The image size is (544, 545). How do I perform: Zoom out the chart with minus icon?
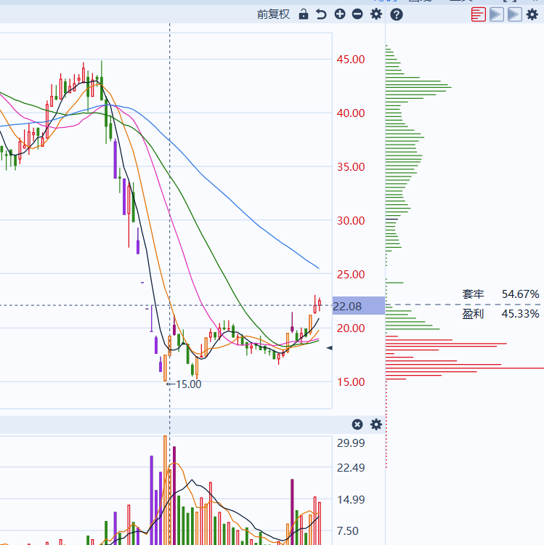357,15
